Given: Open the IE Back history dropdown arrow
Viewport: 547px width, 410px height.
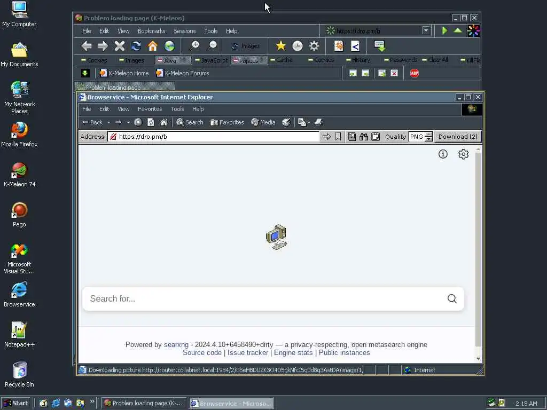Looking at the screenshot, I should [x=108, y=122].
